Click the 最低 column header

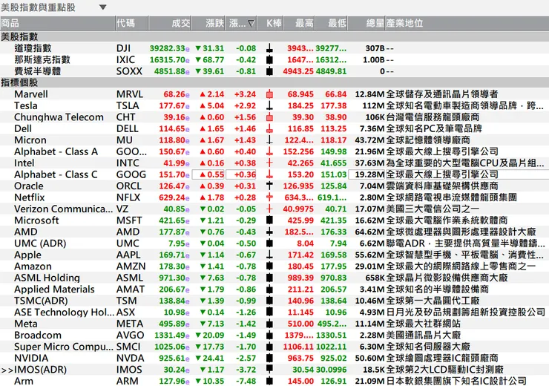332,24
